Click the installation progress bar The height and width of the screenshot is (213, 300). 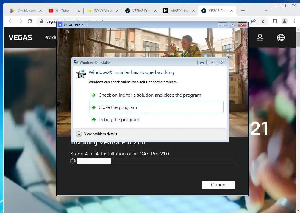156,161
